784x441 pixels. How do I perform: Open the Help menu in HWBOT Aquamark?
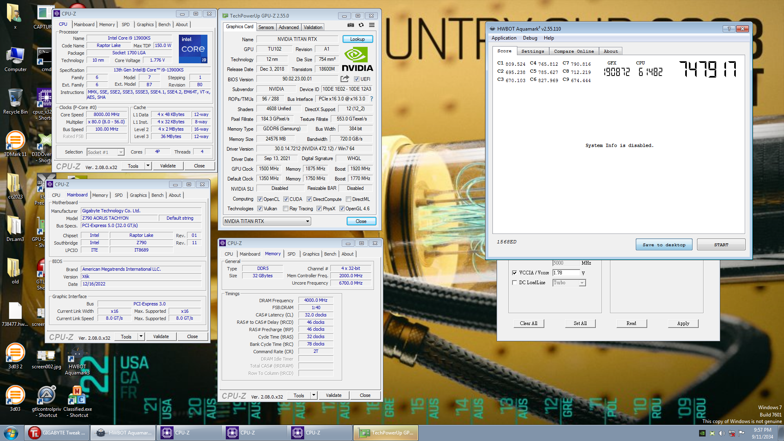pyautogui.click(x=549, y=38)
